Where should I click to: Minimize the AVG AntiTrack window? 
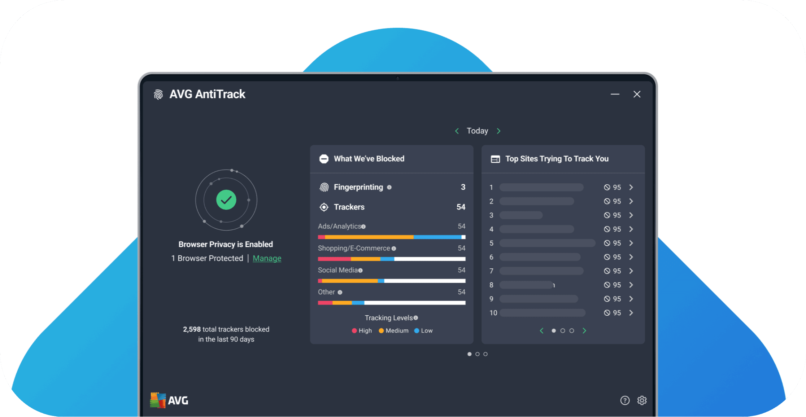[x=615, y=94]
